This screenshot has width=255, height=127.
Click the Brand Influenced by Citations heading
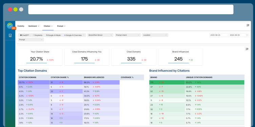coord(169,71)
